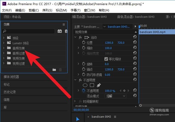Expand the 视频过渡 folder
The height and width of the screenshot is (122, 175).
click(4, 63)
